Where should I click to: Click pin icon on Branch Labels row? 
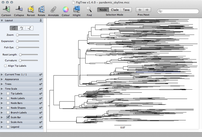click(x=41, y=113)
